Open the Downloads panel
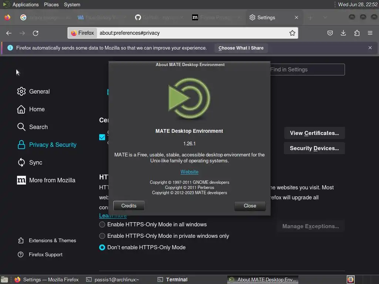Screen dimensions: 379x284 click(x=343, y=33)
